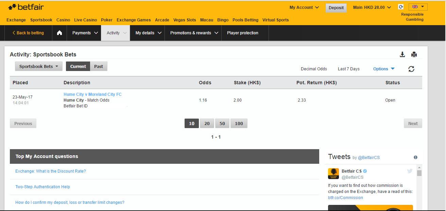Viewport: 446px width, 211px height.
Task: Open Exchange Games section
Action: pos(134,20)
